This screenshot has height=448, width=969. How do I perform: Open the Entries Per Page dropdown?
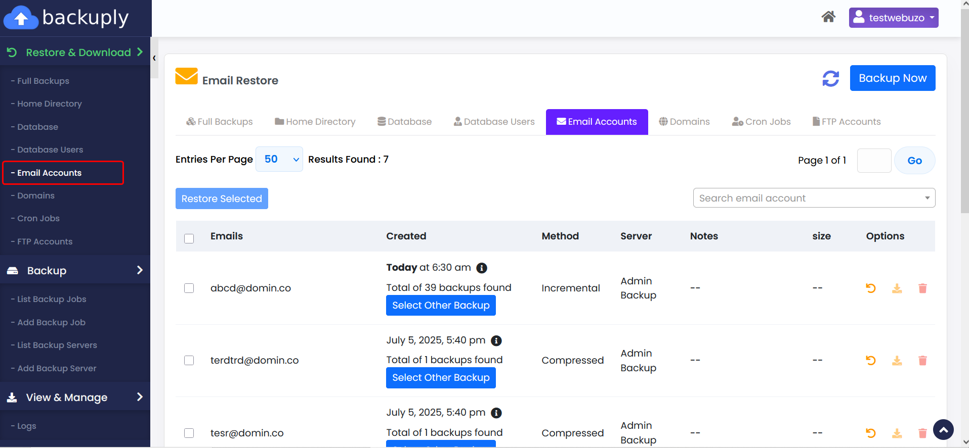(x=279, y=160)
